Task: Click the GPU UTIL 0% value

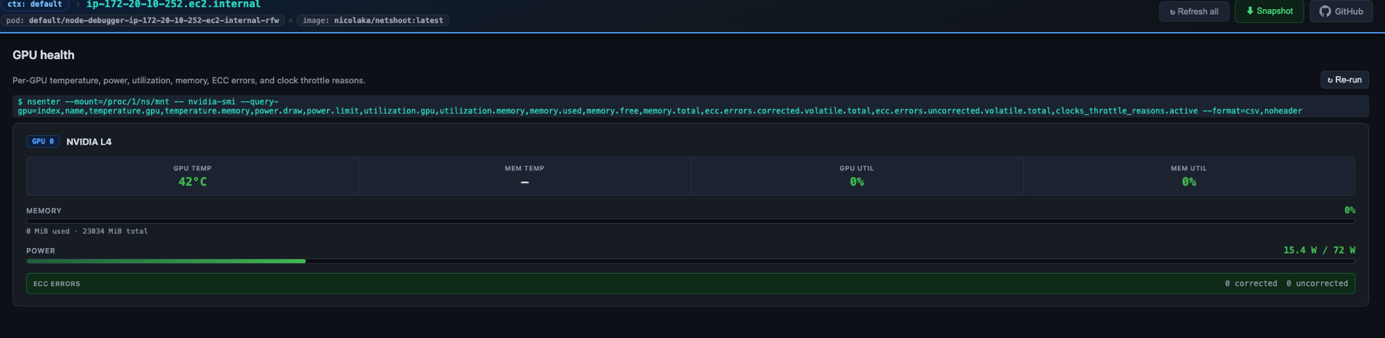Action: click(x=857, y=182)
